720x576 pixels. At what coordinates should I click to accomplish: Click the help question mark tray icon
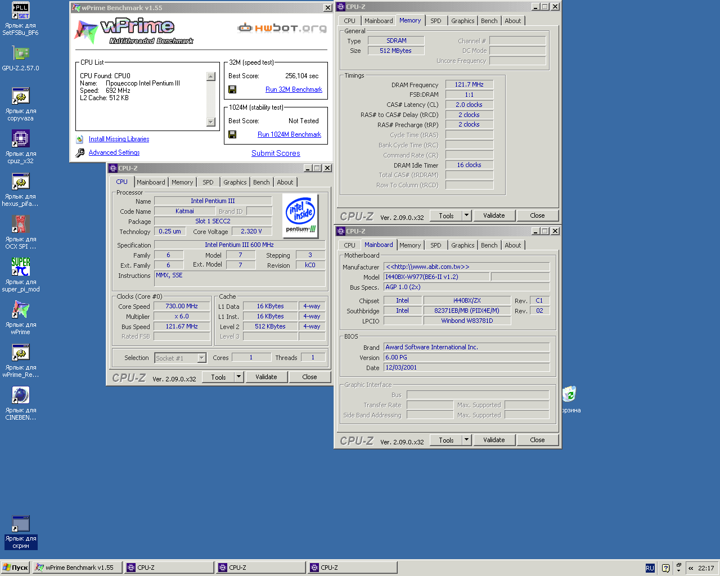[x=665, y=568]
